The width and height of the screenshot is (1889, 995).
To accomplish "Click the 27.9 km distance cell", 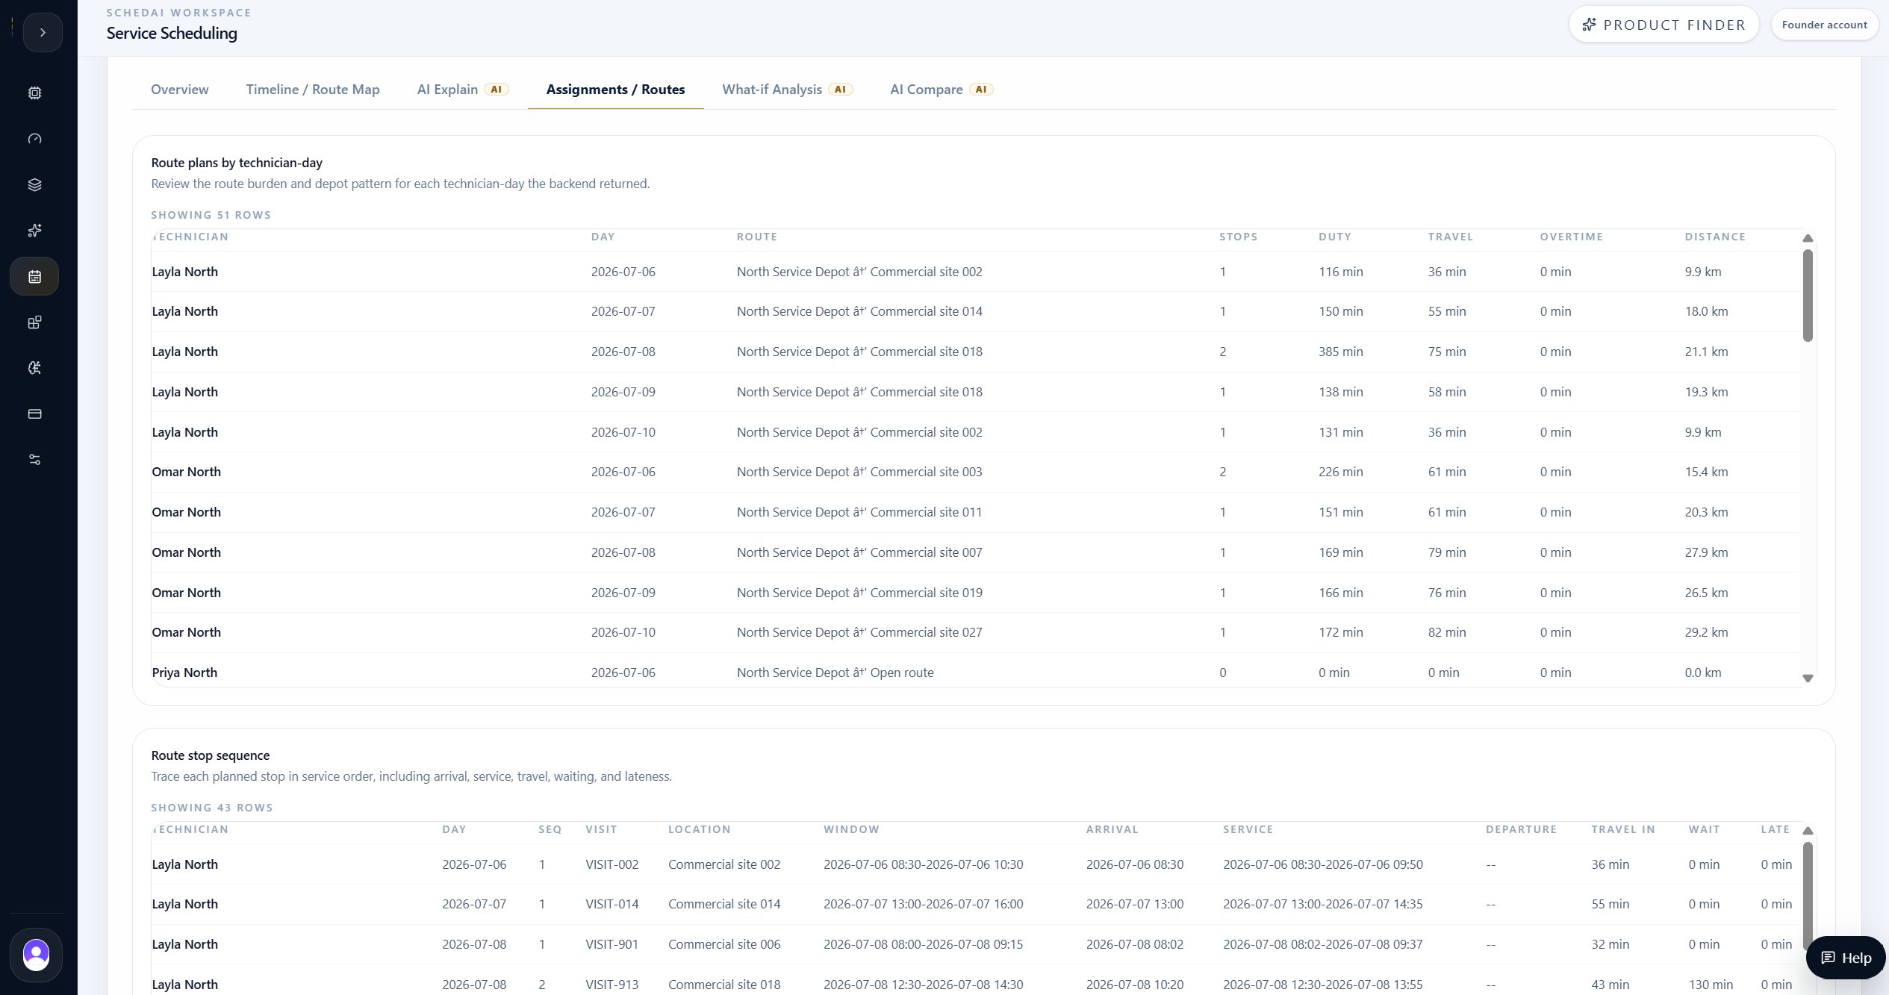I will click(1706, 552).
